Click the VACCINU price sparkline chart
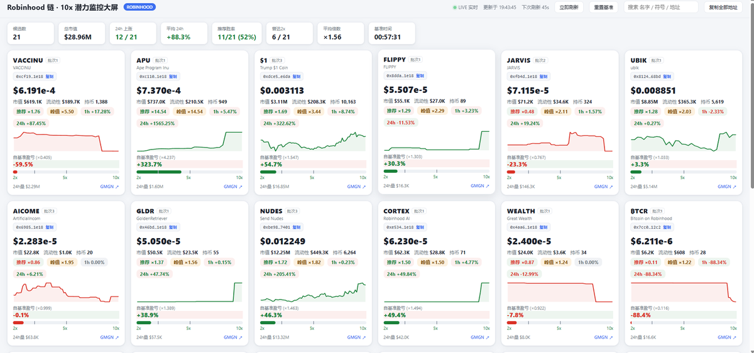The image size is (754, 353). [66, 141]
